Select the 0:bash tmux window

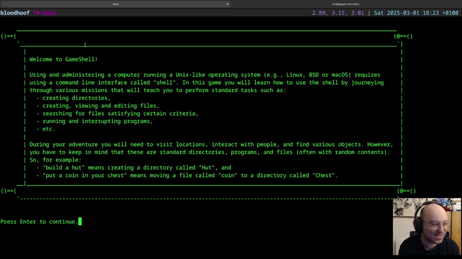pos(44,13)
